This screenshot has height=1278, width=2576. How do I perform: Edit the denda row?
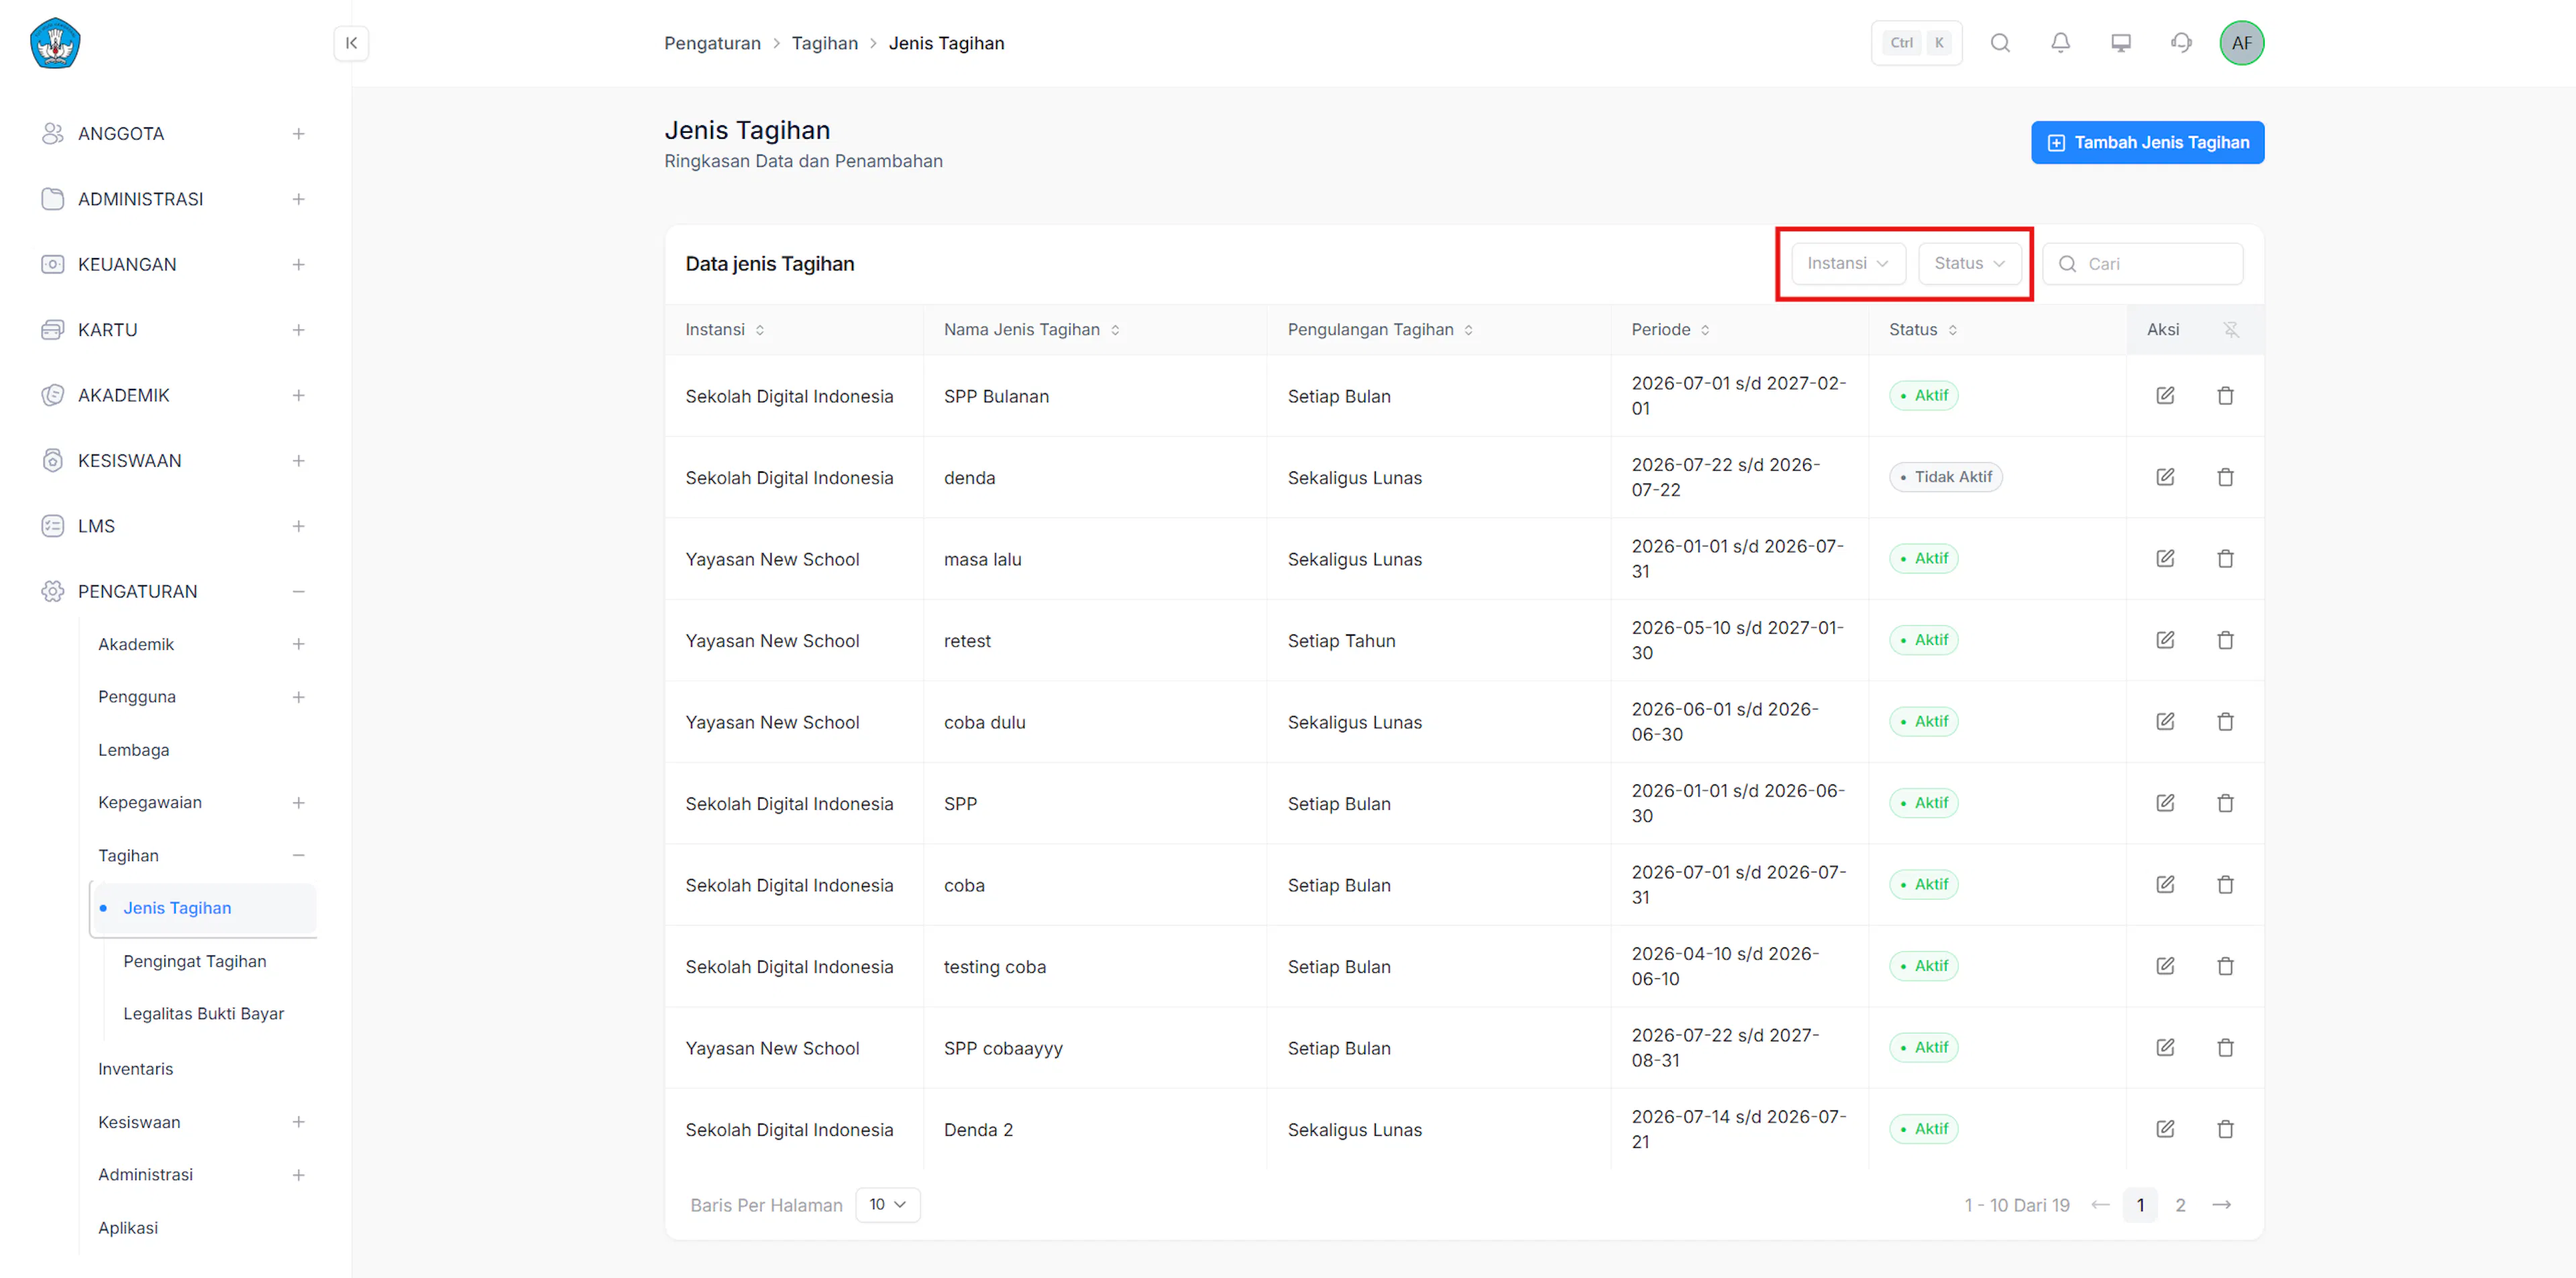click(x=2165, y=477)
